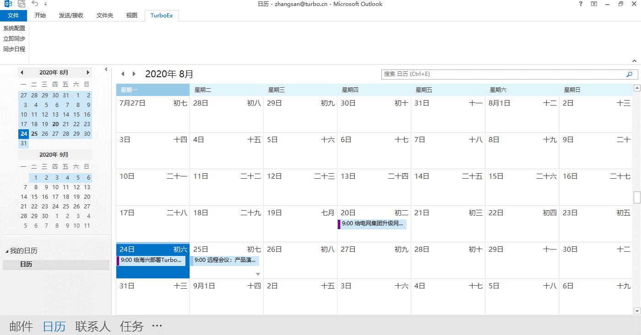641x335 pixels.
Task: Click the Send/Receive icon in the title bar
Action: tap(21, 4)
